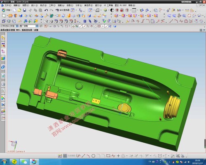Open an existing part file

click(19, 10)
